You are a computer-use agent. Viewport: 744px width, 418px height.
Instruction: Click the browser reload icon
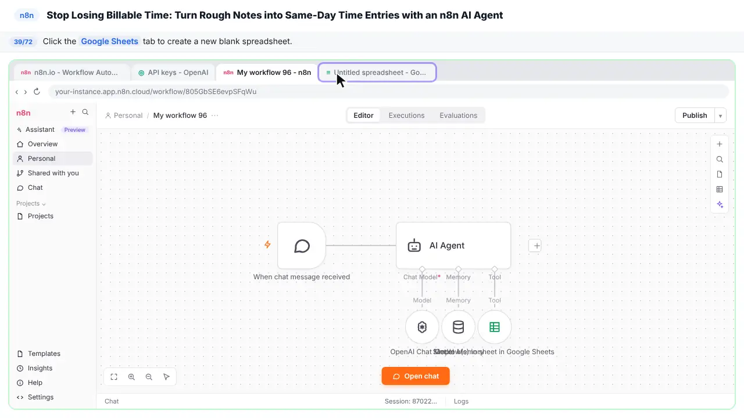point(37,92)
